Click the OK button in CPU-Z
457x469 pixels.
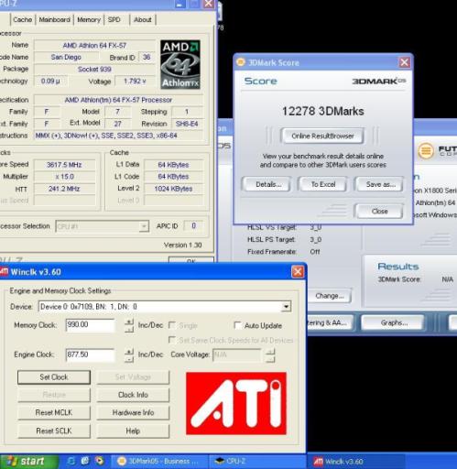point(191,260)
